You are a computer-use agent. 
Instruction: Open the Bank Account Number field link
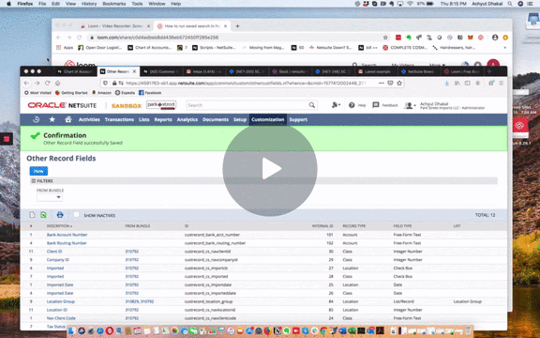coord(67,235)
